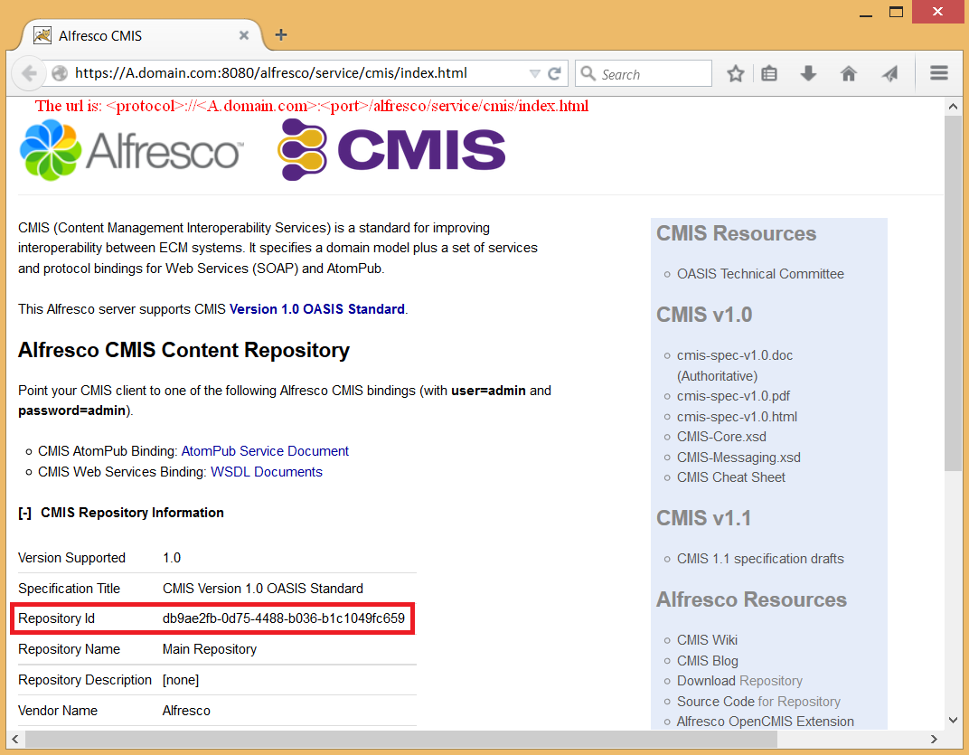The height and width of the screenshot is (755, 969).
Task: Click the vertical scrollbar up arrow
Action: [953, 107]
